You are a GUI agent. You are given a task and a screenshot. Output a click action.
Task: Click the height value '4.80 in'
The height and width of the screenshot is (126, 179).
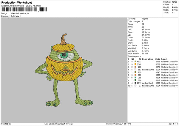(x=175, y=7)
